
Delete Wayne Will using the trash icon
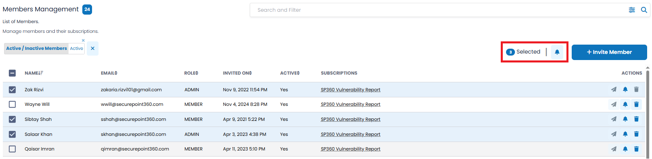[x=636, y=104]
